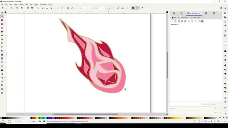Click the Blur slider
228x128 pixels.
[192, 108]
